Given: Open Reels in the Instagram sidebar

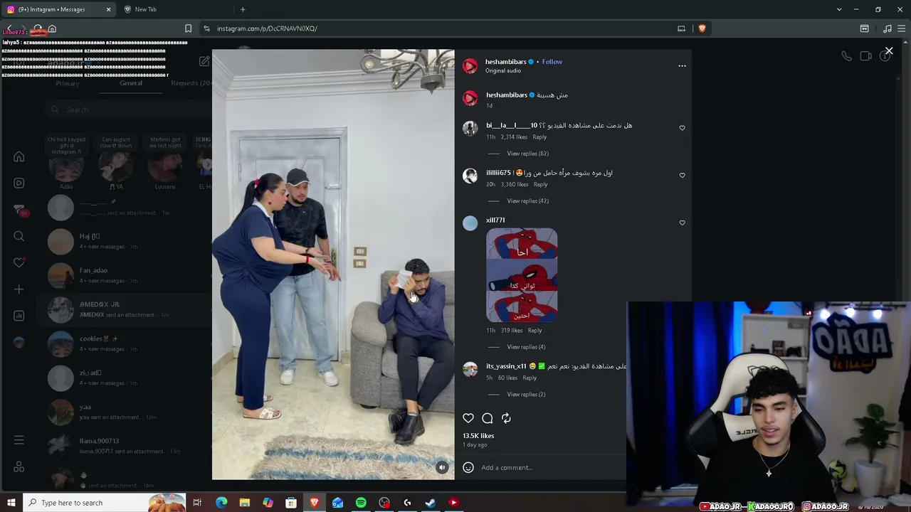Looking at the screenshot, I should click(x=19, y=183).
